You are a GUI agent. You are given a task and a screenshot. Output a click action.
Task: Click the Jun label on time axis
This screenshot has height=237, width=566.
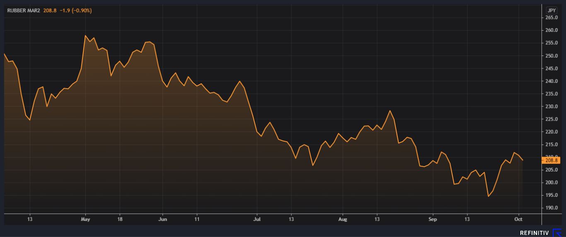162,219
